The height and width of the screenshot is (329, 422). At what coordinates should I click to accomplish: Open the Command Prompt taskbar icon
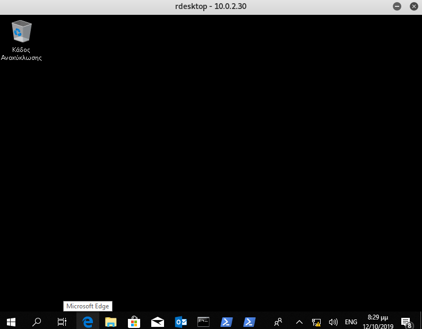[x=203, y=322]
